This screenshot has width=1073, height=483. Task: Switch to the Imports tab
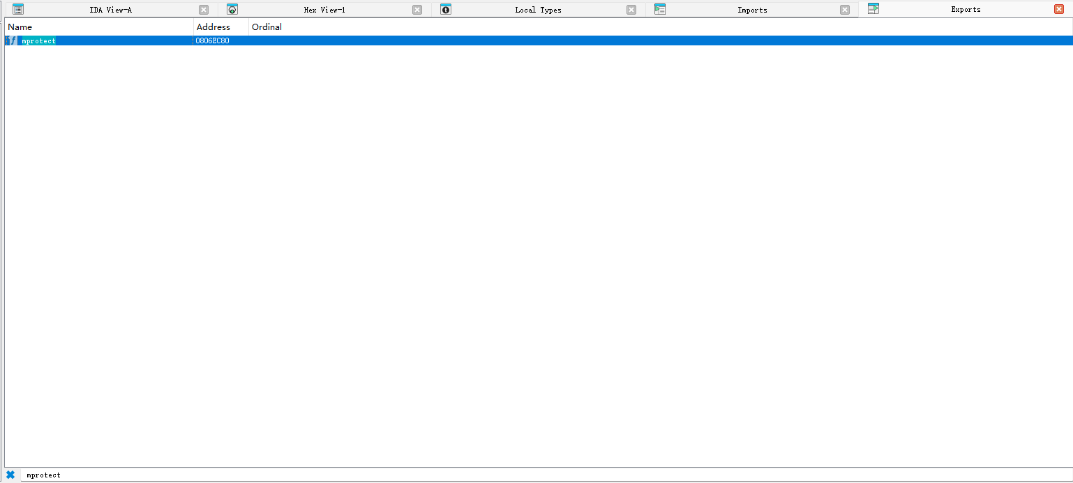752,10
